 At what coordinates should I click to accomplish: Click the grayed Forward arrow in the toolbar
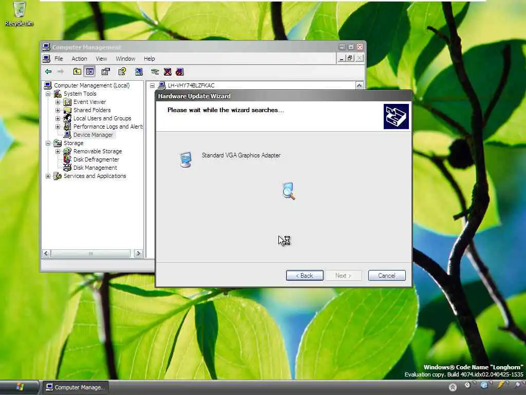[61, 71]
